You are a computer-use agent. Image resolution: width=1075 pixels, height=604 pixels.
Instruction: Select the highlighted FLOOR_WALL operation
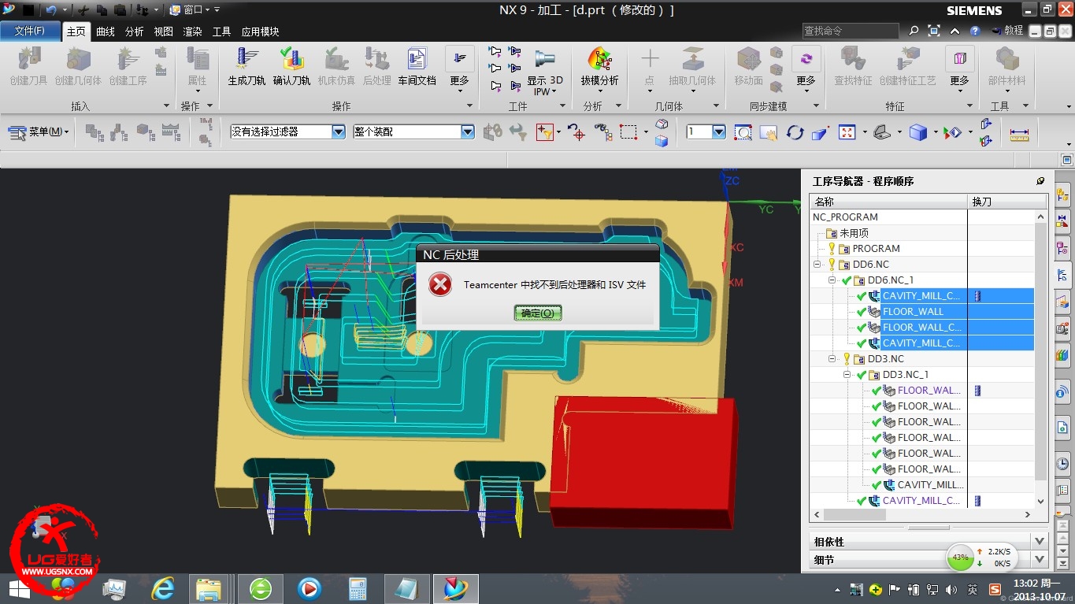913,311
